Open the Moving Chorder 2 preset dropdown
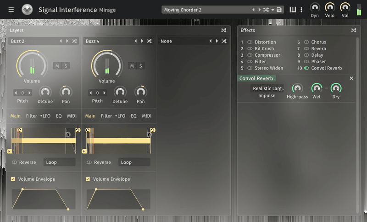This screenshot has width=367, height=222. [x=273, y=10]
